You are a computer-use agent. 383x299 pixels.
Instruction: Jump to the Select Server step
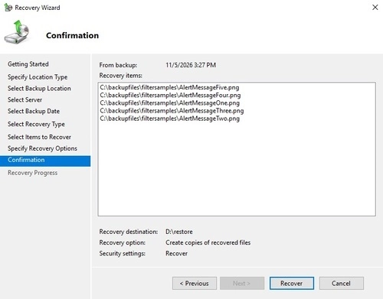coord(25,100)
